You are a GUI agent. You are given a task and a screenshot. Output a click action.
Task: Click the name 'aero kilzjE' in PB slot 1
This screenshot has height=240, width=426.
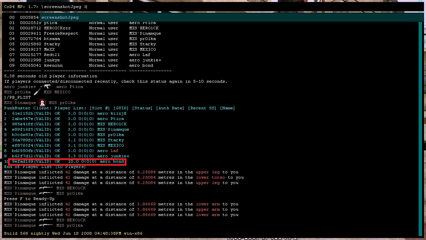(112, 113)
